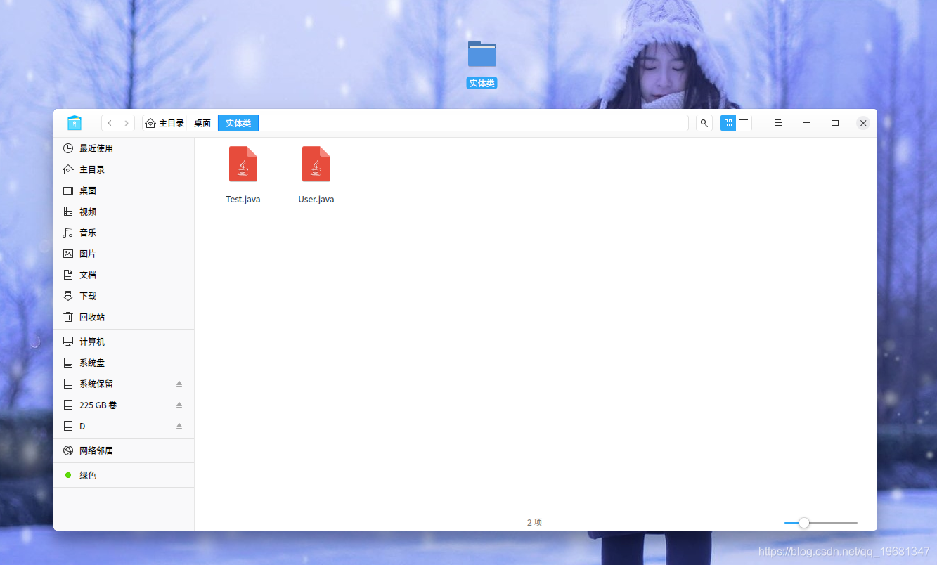
Task: Select the 实体类 breadcrumb segment
Action: pyautogui.click(x=238, y=123)
